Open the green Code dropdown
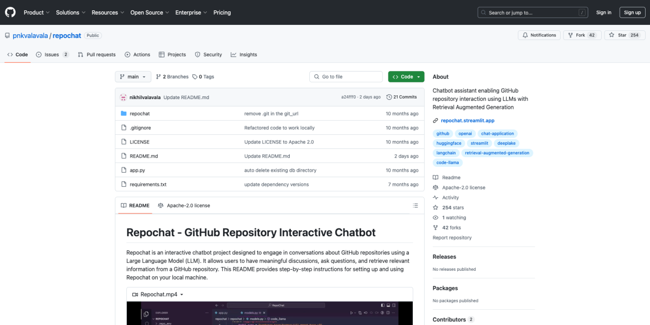650x325 pixels. [x=406, y=76]
